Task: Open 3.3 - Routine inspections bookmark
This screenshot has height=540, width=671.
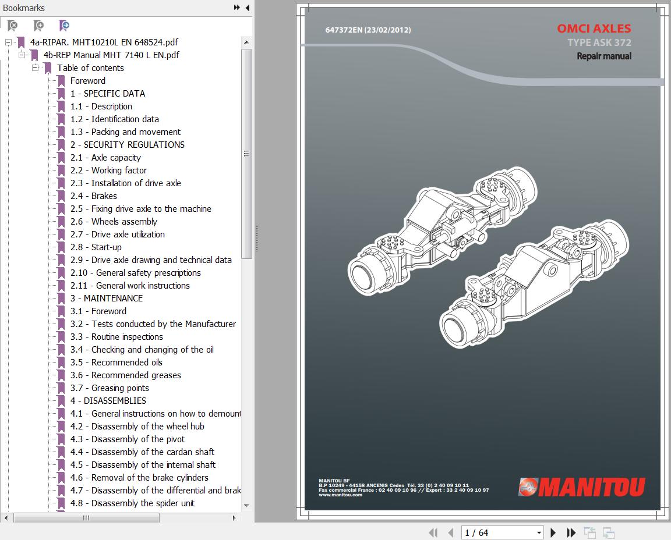Action: [117, 337]
